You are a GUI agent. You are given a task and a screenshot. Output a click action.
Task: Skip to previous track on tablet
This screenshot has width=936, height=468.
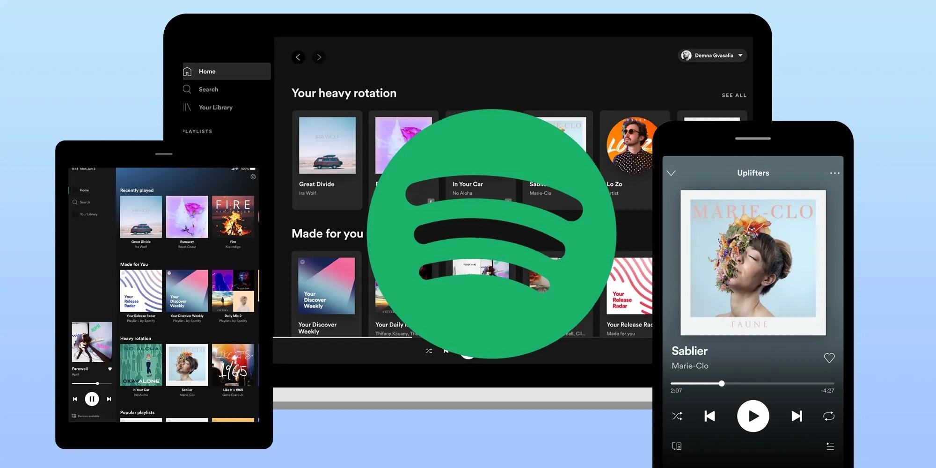[75, 399]
